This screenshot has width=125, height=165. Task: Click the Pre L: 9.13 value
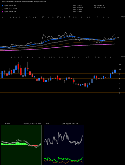point(78,9)
